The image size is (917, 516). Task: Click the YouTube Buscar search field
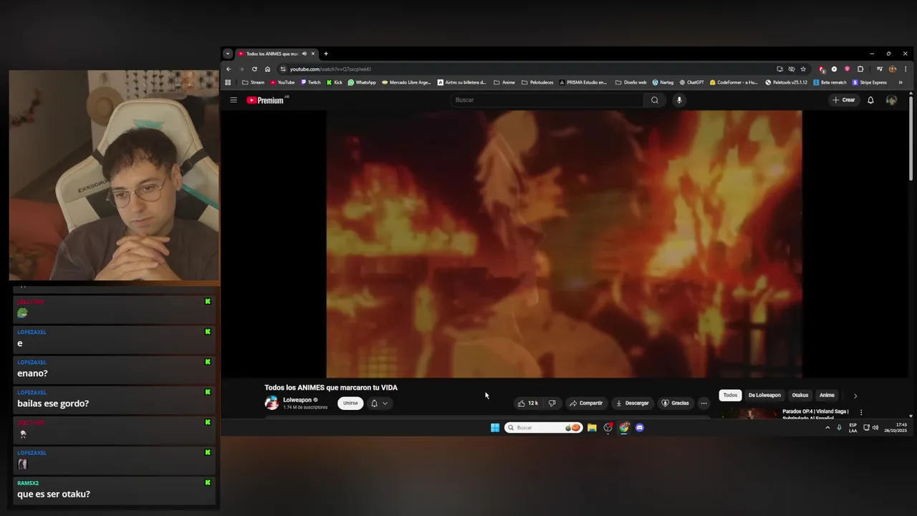548,100
